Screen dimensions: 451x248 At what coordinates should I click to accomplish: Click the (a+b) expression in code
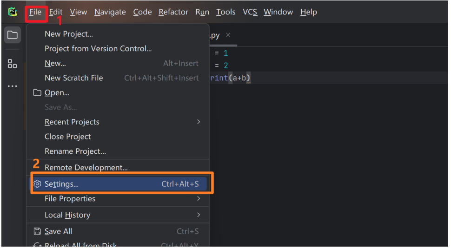(x=239, y=78)
